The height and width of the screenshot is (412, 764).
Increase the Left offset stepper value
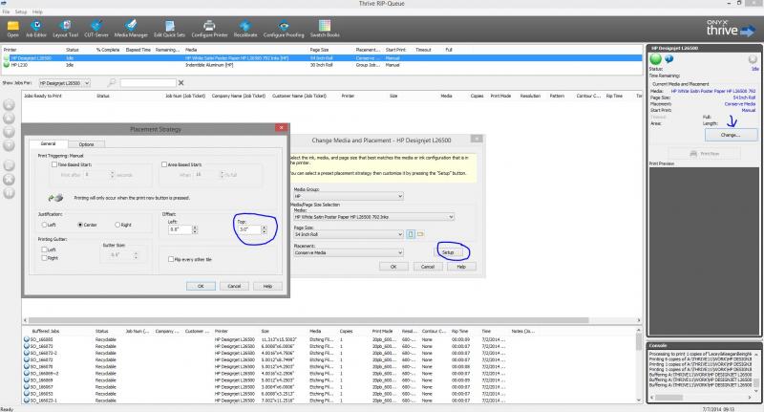coord(195,228)
